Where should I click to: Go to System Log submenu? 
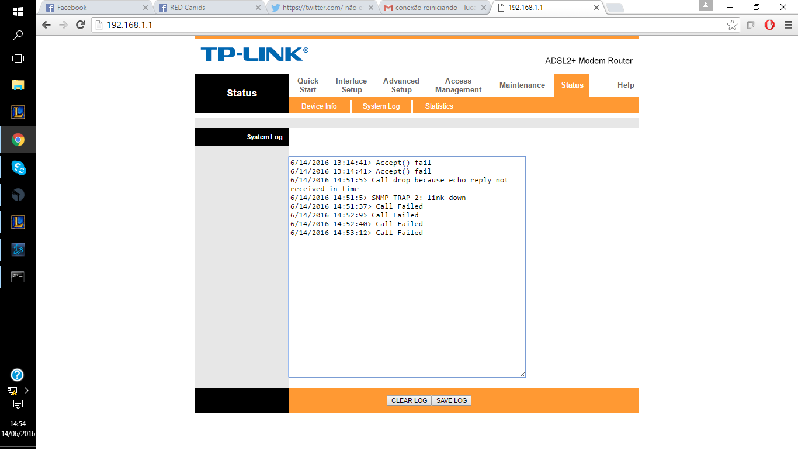click(x=381, y=106)
